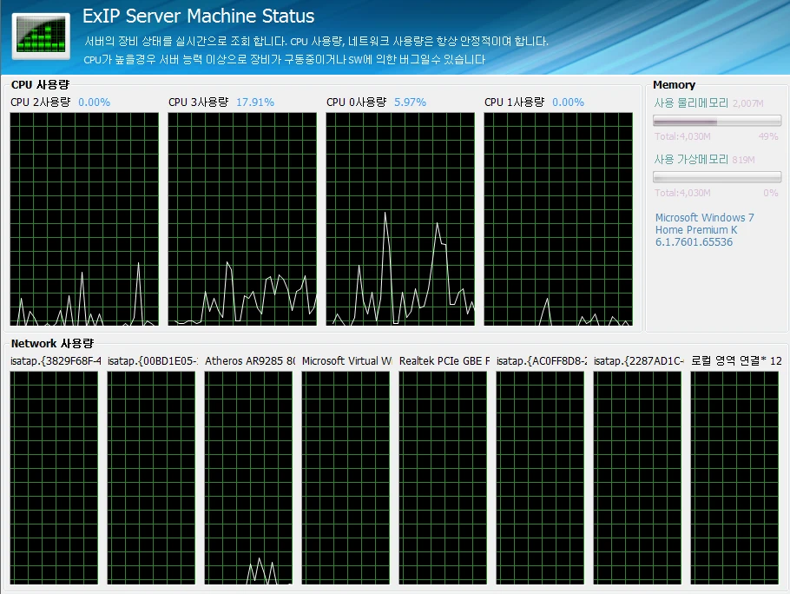This screenshot has height=594, width=790.
Task: Click the virtual memory Total:4,030M text
Action: 682,193
